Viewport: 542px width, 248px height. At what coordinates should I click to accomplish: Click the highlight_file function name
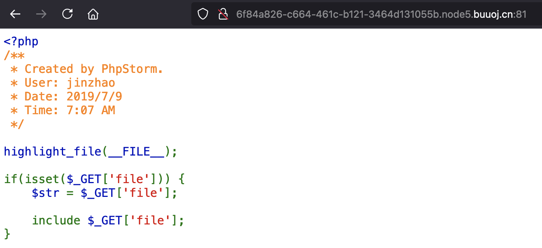[52, 152]
